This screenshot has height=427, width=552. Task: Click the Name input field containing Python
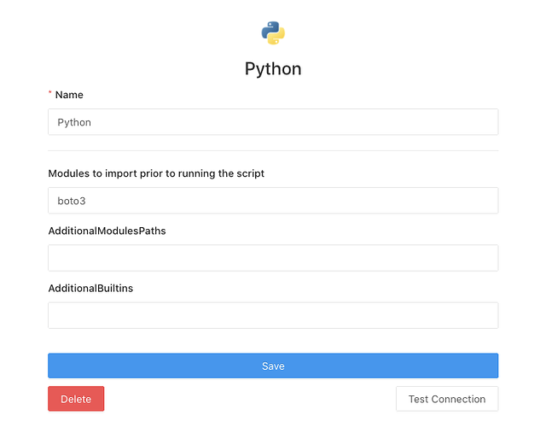pos(273,122)
